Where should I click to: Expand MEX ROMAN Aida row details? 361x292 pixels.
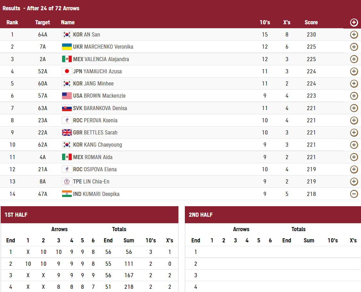(x=354, y=157)
